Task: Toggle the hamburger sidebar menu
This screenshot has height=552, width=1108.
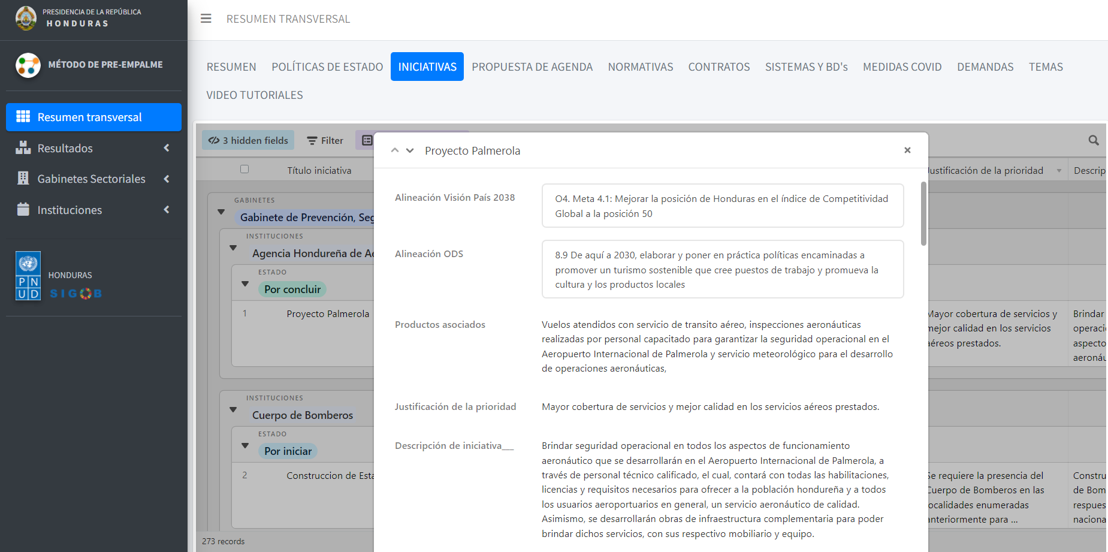Action: pos(206,19)
